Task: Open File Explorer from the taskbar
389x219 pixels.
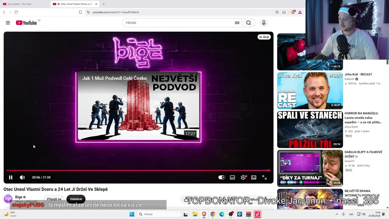Action: (x=195, y=214)
